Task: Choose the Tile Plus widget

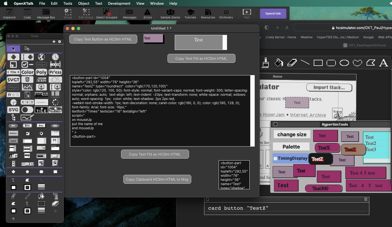Action: [x=55, y=110]
